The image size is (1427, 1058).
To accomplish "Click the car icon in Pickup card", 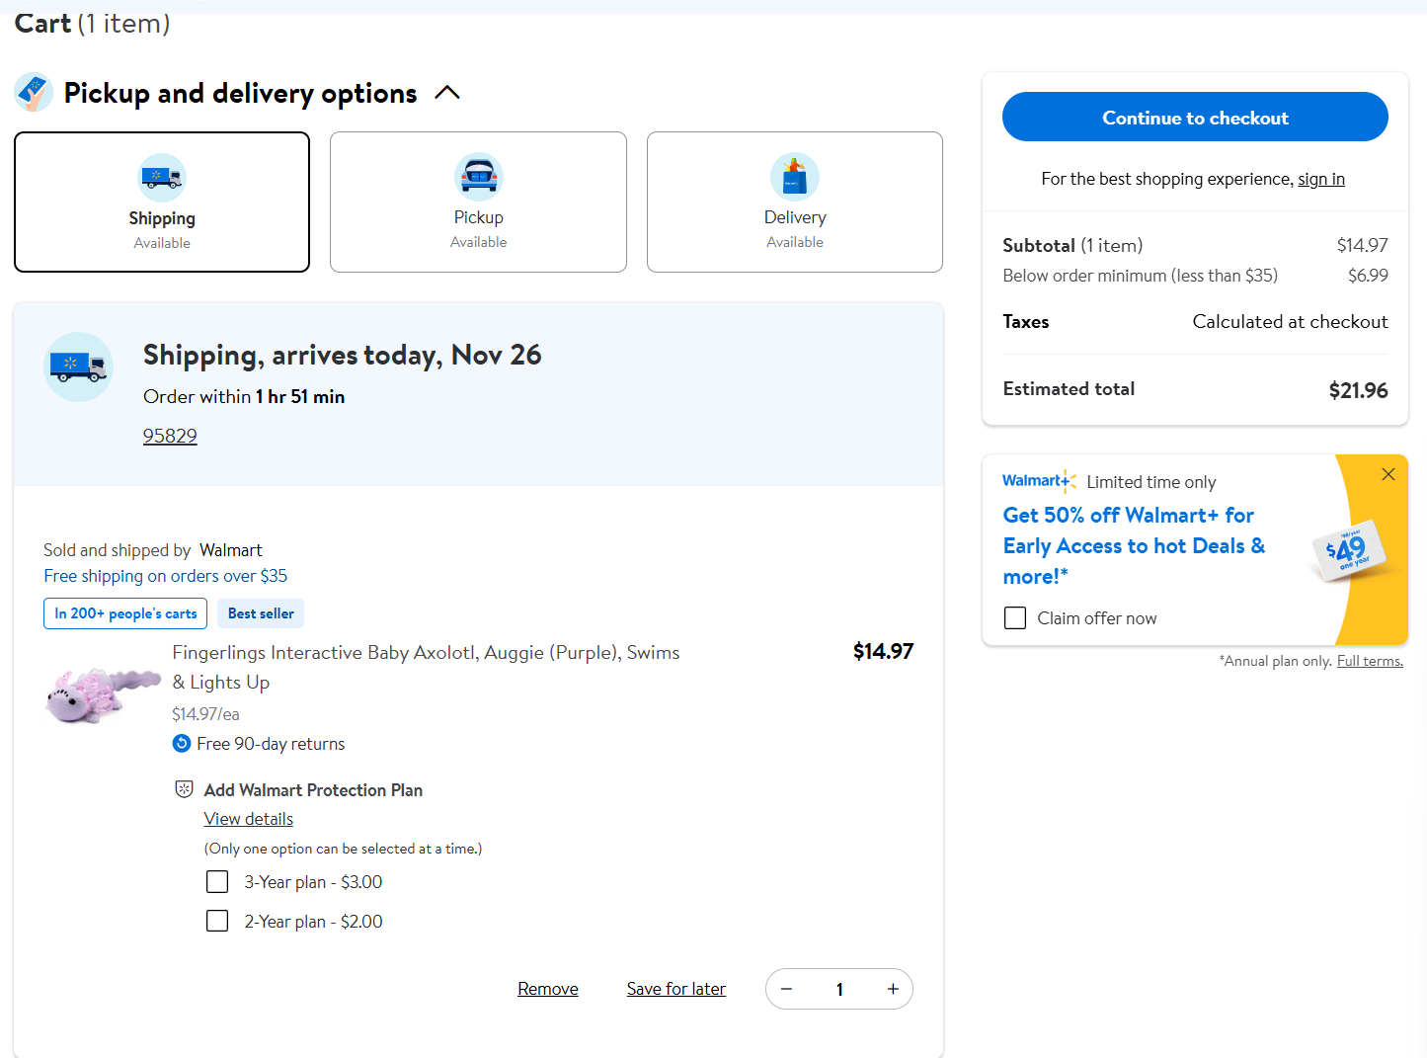I will [479, 177].
